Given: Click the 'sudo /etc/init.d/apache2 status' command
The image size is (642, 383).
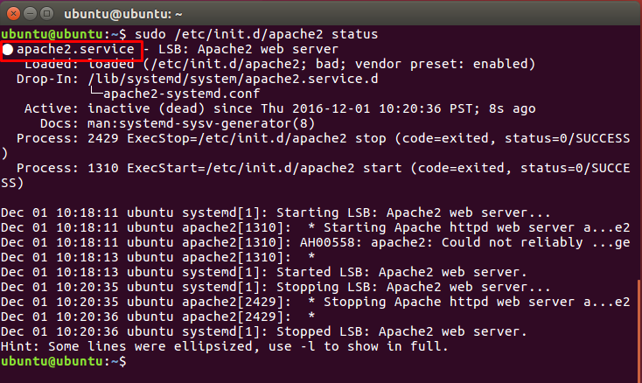Looking at the screenshot, I should click(255, 34).
